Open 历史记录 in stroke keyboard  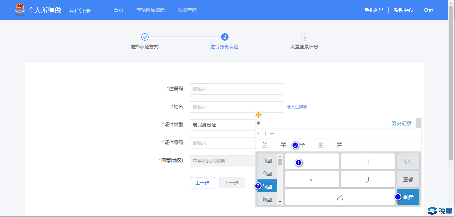401,123
